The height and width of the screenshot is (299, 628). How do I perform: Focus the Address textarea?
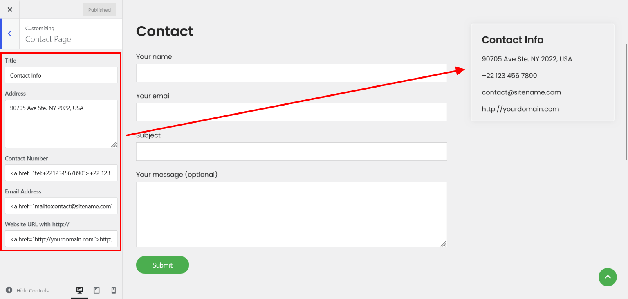click(61, 124)
